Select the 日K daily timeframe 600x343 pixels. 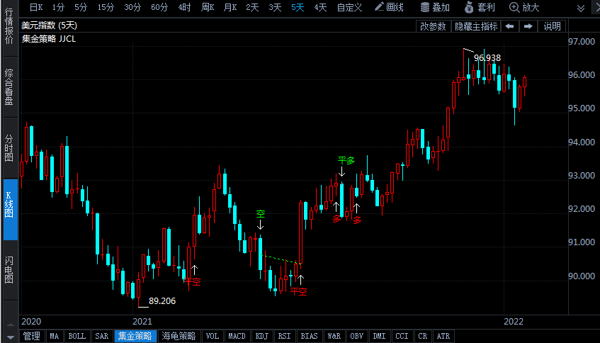[x=36, y=7]
